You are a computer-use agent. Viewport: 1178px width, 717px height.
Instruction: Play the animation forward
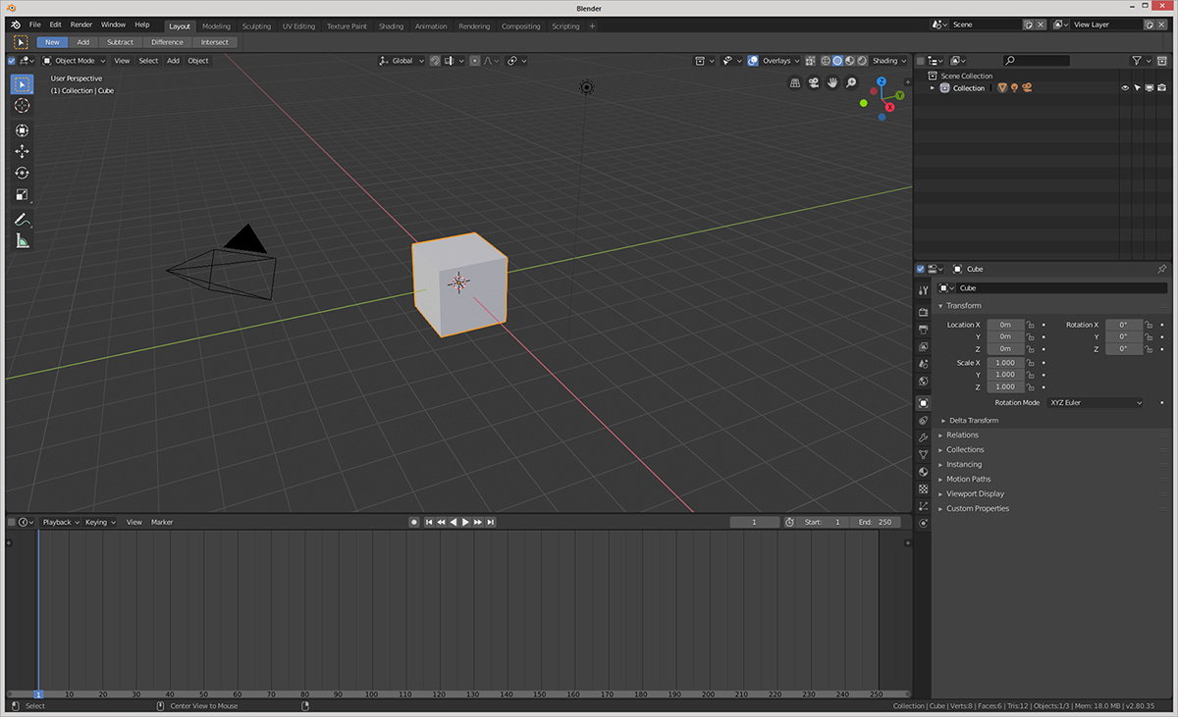[x=465, y=522]
